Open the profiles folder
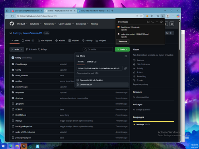199x149 pixels. 19,81
